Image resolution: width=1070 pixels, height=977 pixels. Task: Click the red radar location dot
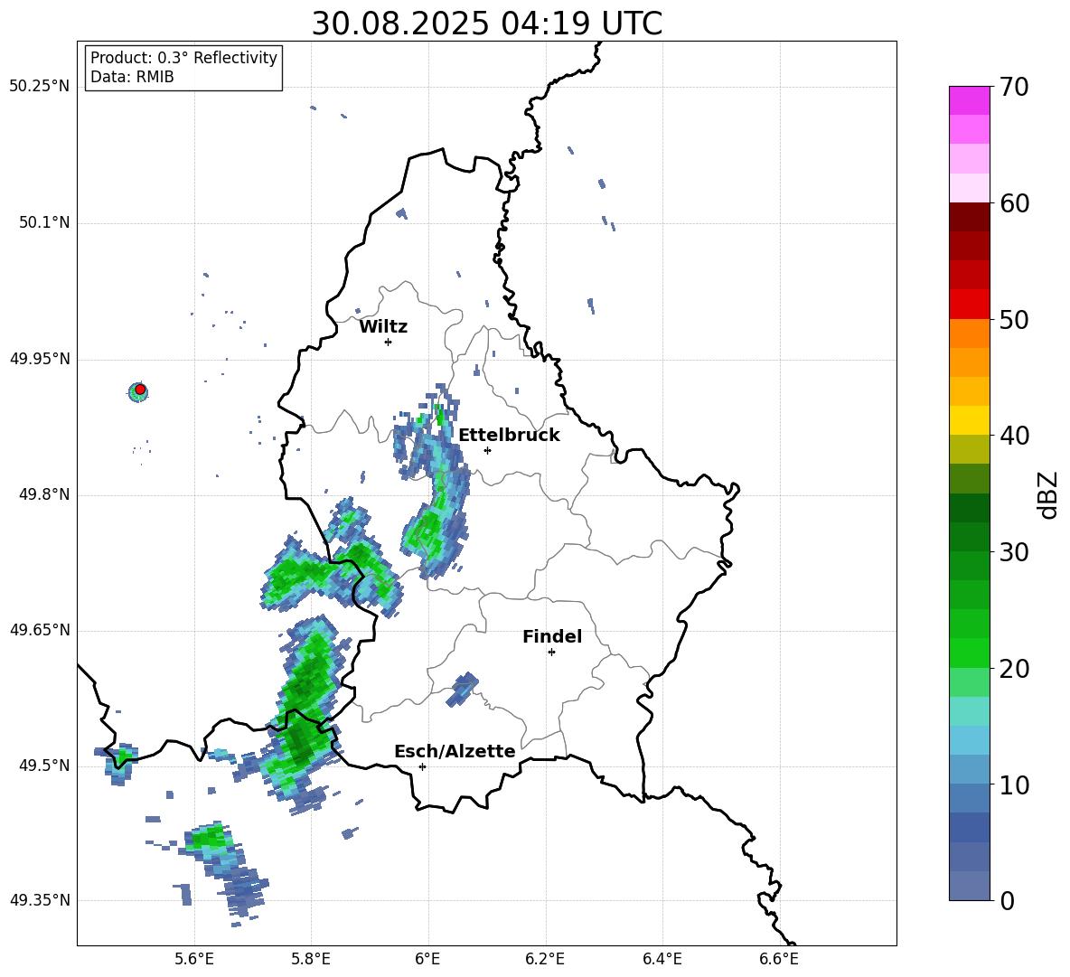click(x=140, y=390)
